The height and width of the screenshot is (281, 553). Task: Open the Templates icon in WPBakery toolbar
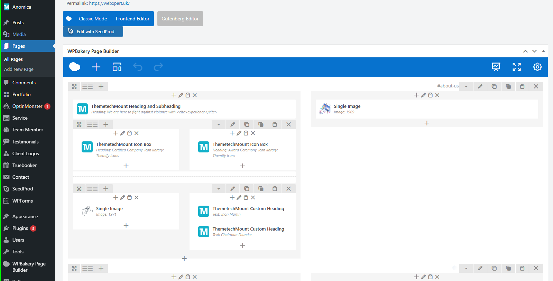tap(117, 67)
